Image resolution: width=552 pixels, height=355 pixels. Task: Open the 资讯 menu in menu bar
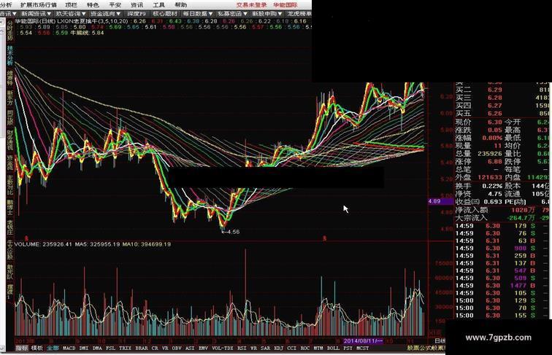[137, 5]
